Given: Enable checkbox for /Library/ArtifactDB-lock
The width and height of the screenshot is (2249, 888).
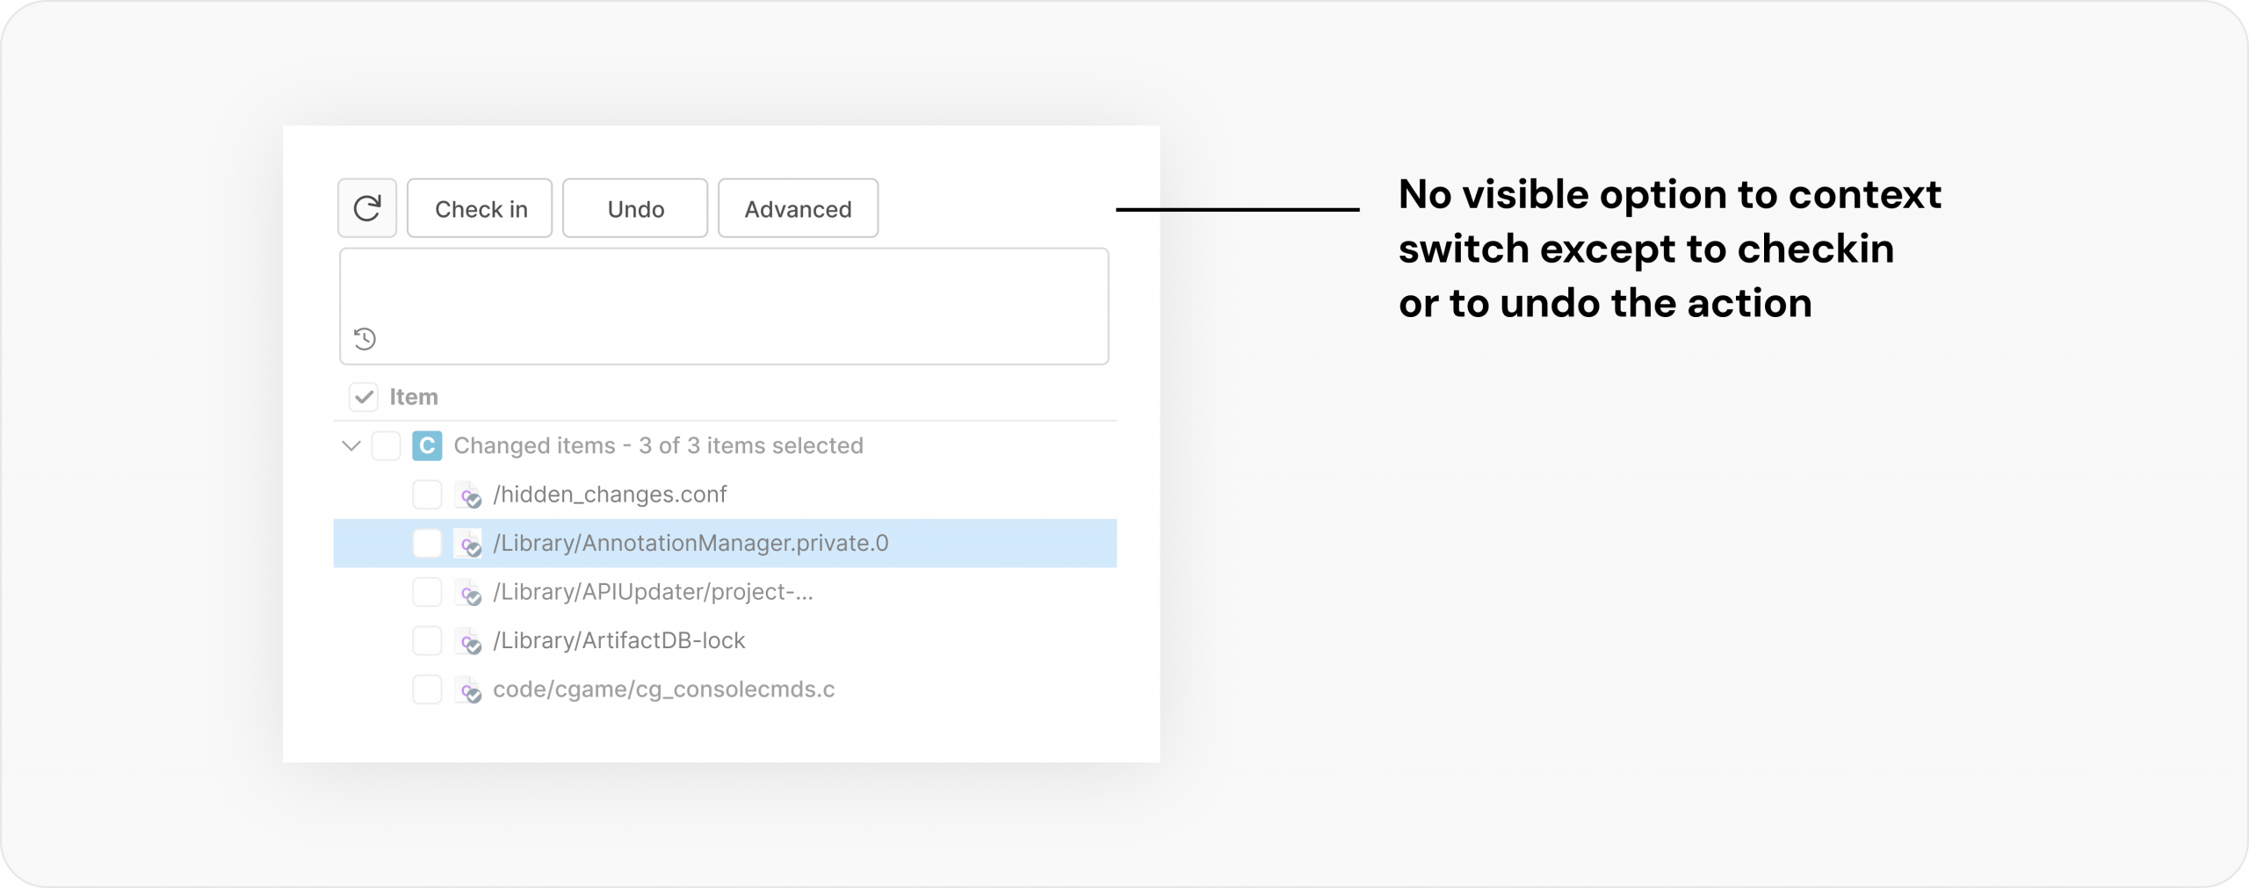Looking at the screenshot, I should (427, 641).
